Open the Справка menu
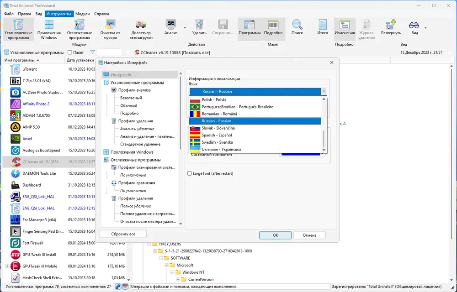 click(x=102, y=14)
